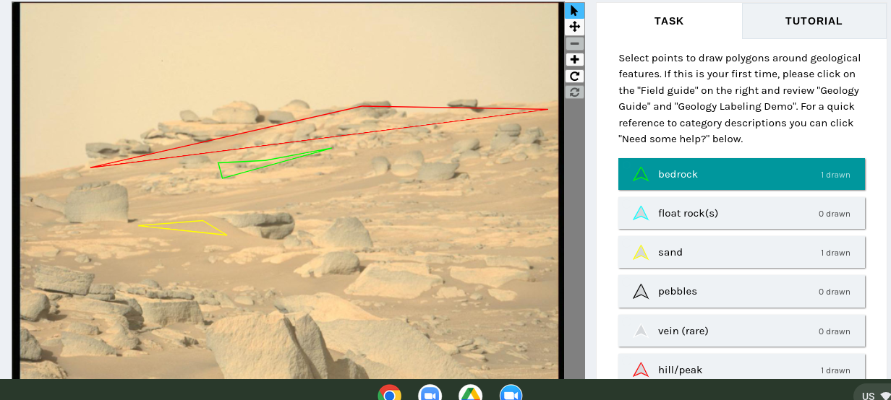Click "1 drawn" count on hill/peak row
The width and height of the screenshot is (891, 400).
click(835, 370)
